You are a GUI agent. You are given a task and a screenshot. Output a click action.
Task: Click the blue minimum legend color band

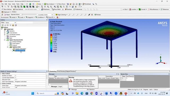pyautogui.click(x=51, y=51)
